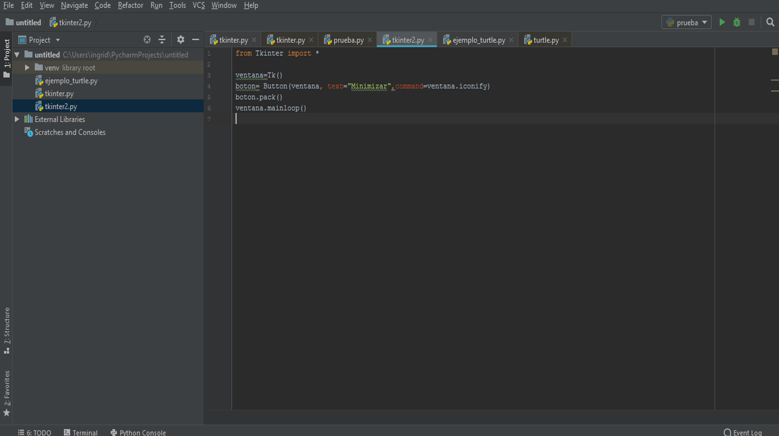
Task: Expand the External Libraries node
Action: [x=17, y=119]
